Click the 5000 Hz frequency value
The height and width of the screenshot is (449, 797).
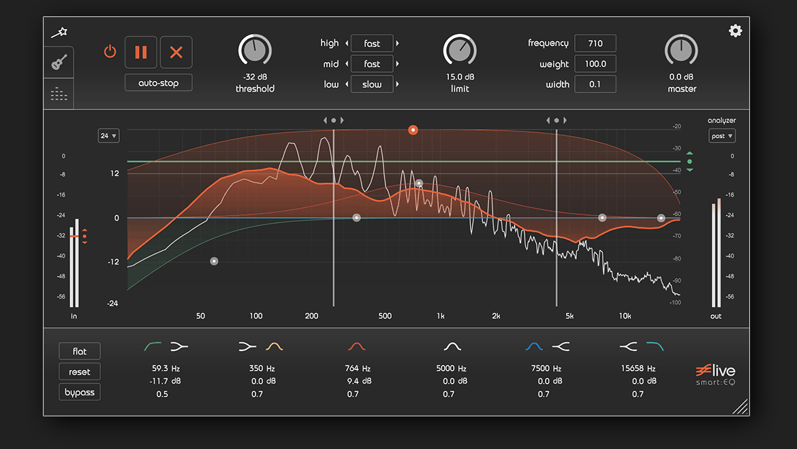pos(452,368)
